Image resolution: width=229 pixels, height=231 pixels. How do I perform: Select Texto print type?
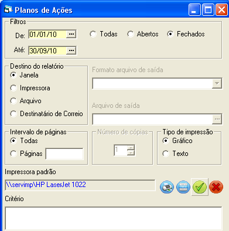click(166, 154)
